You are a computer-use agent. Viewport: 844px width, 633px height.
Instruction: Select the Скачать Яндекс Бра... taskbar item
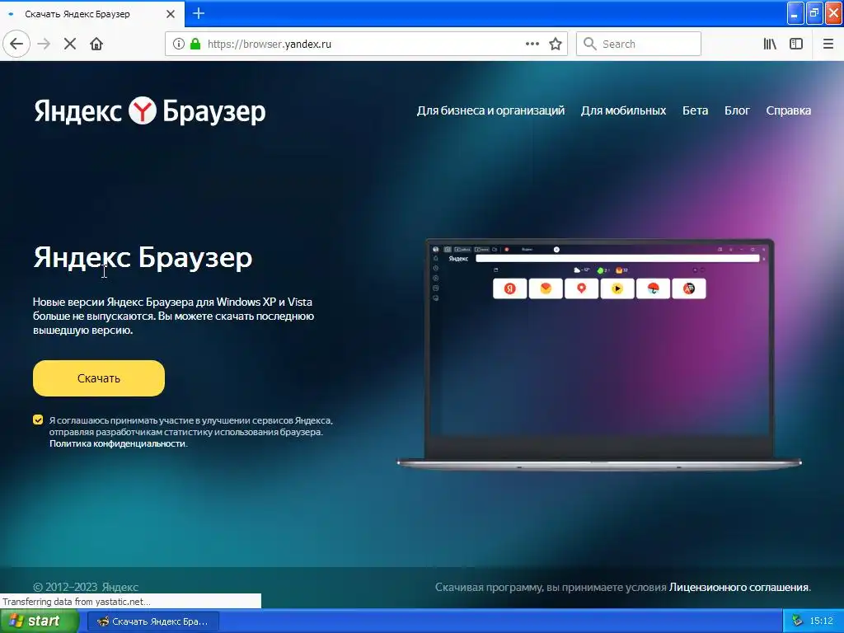point(153,621)
